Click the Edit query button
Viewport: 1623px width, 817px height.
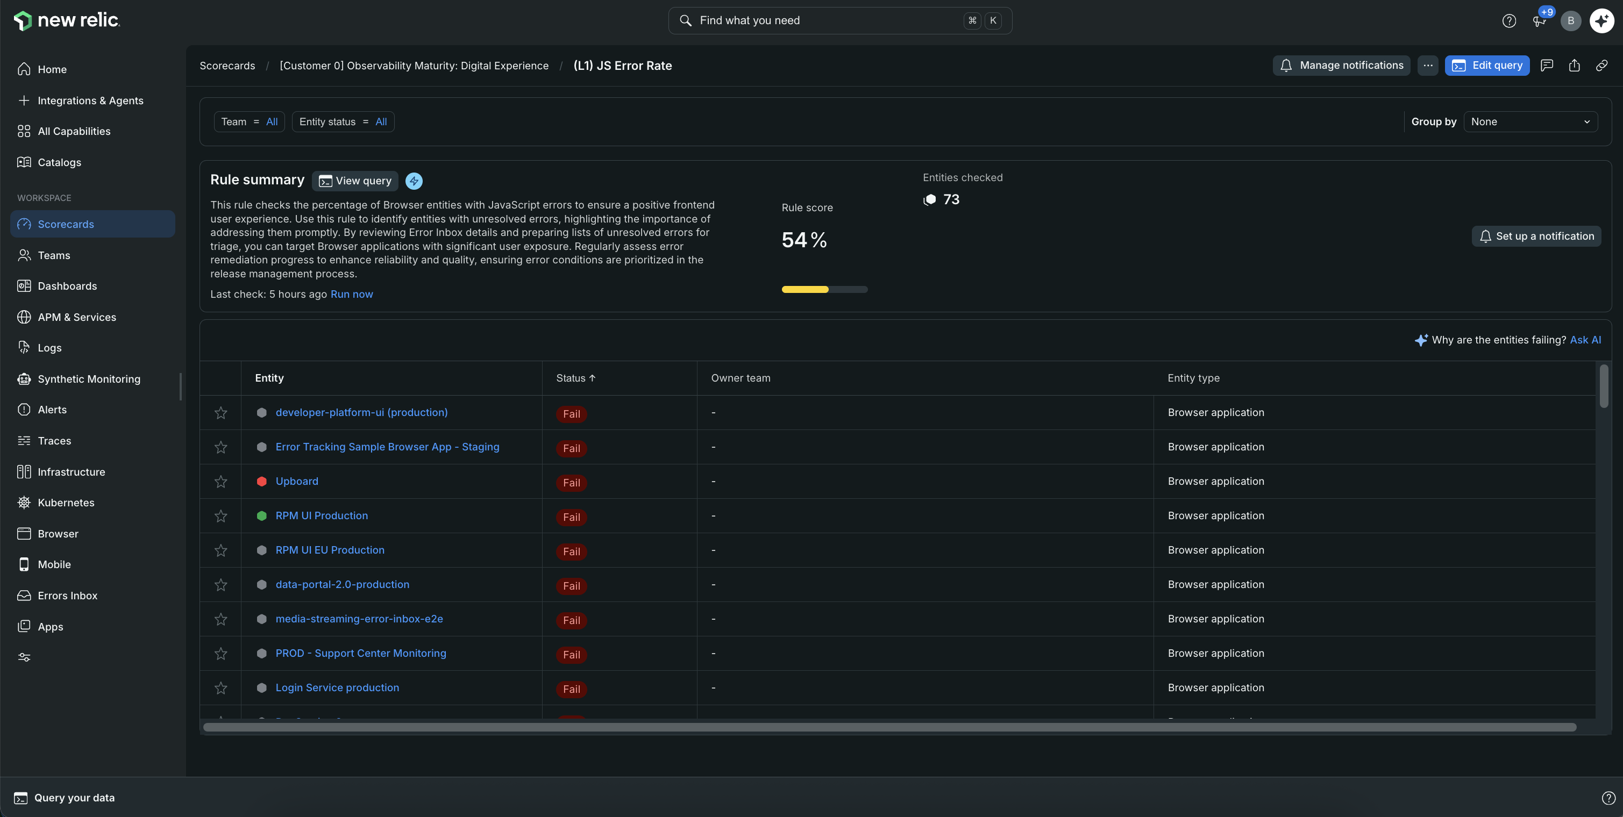(1487, 66)
